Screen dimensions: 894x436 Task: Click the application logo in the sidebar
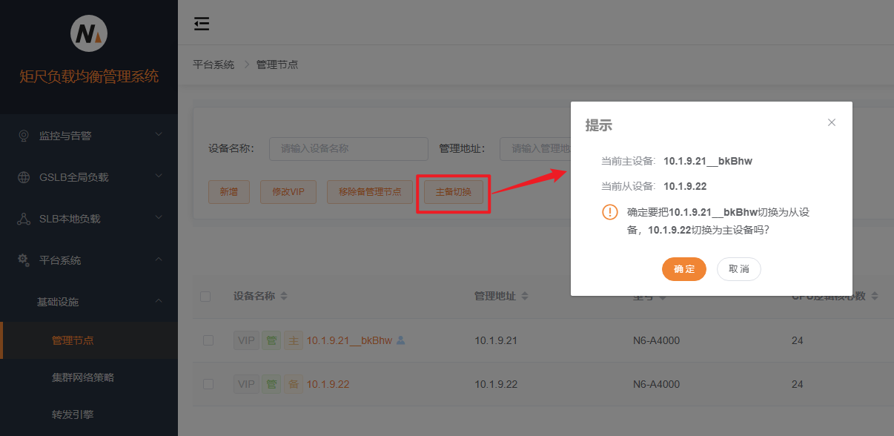coord(89,33)
